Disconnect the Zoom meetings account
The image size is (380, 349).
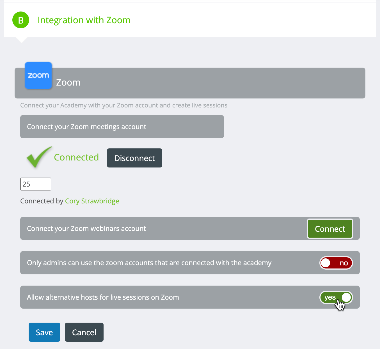click(x=134, y=158)
